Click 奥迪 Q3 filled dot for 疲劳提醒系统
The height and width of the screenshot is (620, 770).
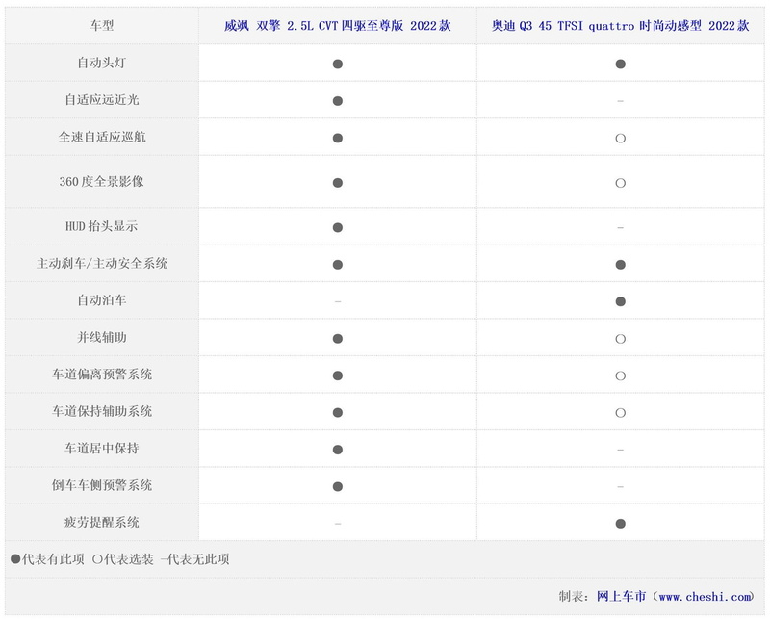pyautogui.click(x=620, y=524)
